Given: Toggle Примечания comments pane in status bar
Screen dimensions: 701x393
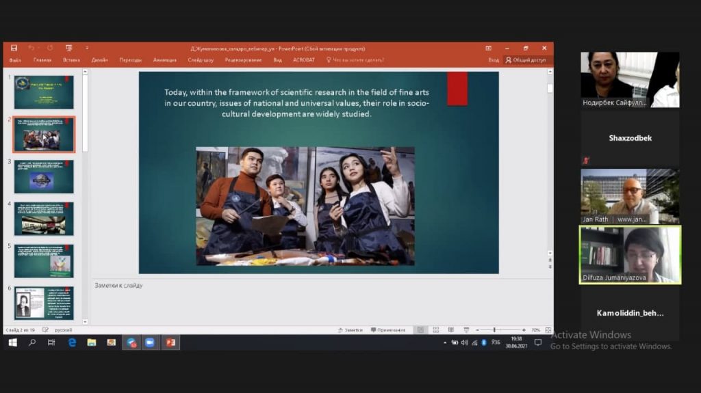Looking at the screenshot, I should tap(387, 330).
